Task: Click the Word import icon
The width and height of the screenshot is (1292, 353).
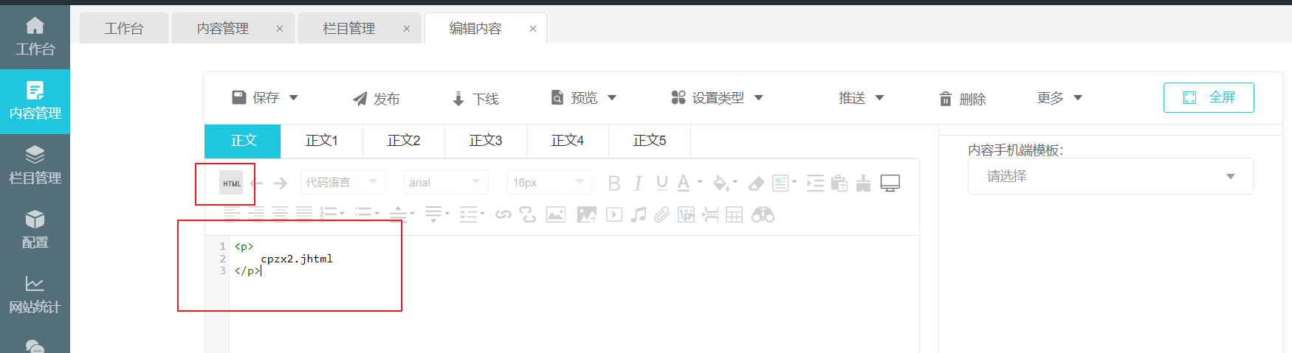Action: coord(687,214)
